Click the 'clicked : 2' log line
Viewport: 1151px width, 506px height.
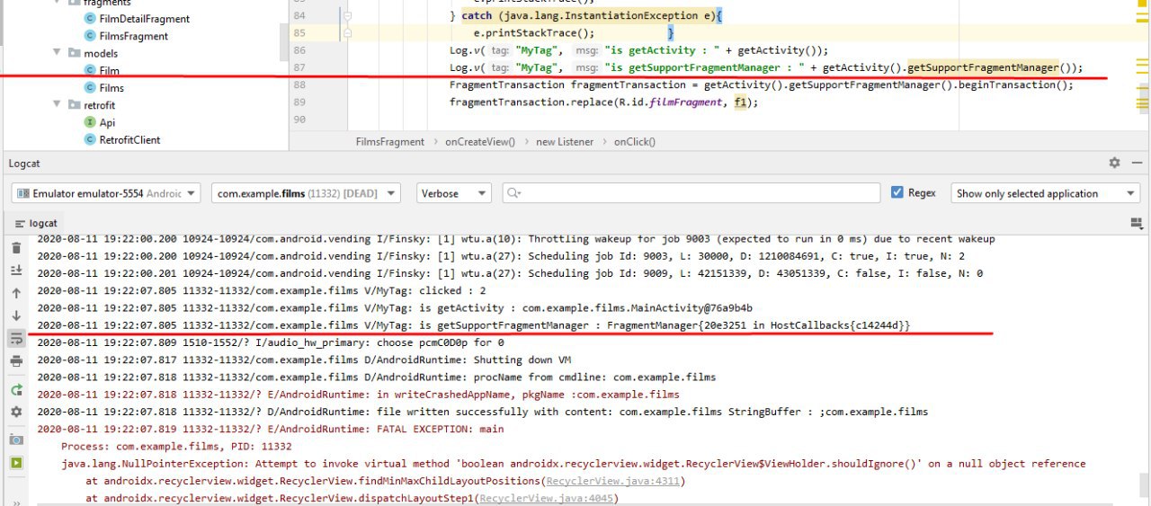pos(262,290)
